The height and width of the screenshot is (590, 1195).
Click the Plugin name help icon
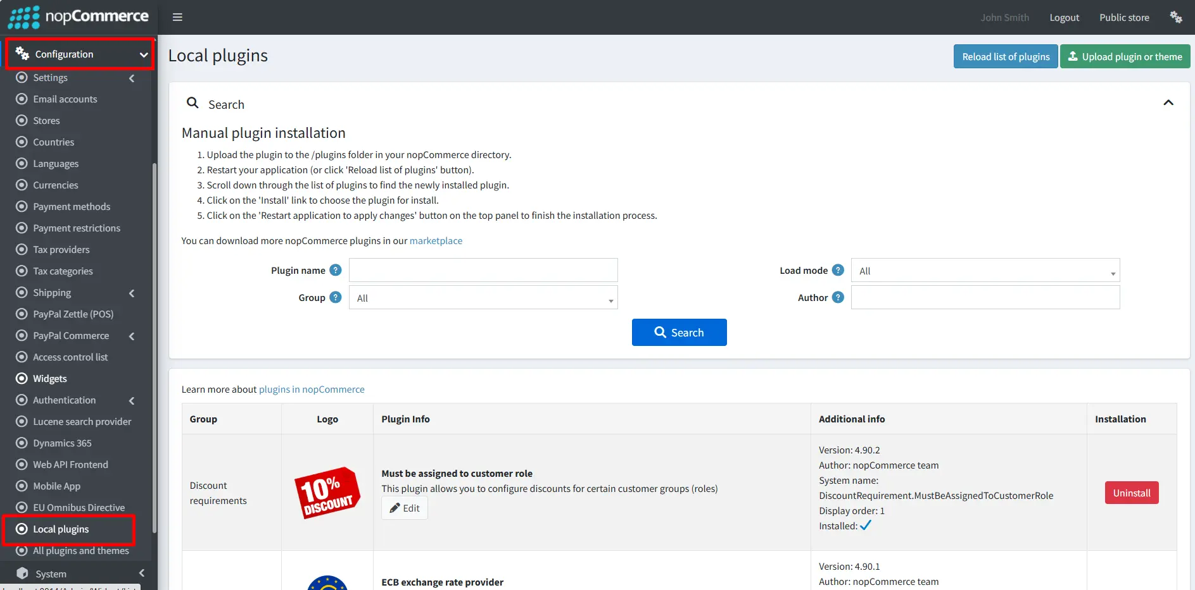pyautogui.click(x=336, y=270)
